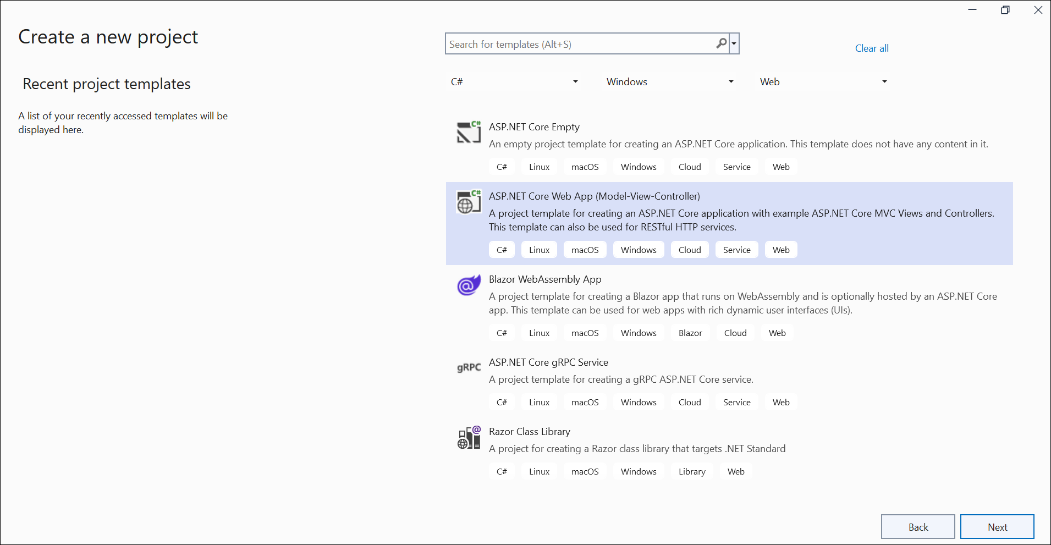Open the C# language filter dropdown
Viewport: 1051px width, 545px height.
(514, 81)
